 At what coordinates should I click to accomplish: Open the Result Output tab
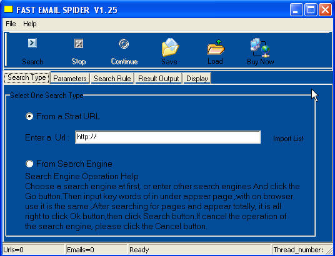point(159,78)
